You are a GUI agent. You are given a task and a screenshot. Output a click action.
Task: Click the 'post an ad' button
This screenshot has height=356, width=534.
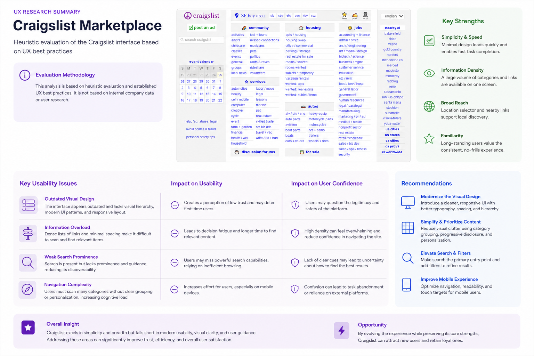tap(202, 27)
